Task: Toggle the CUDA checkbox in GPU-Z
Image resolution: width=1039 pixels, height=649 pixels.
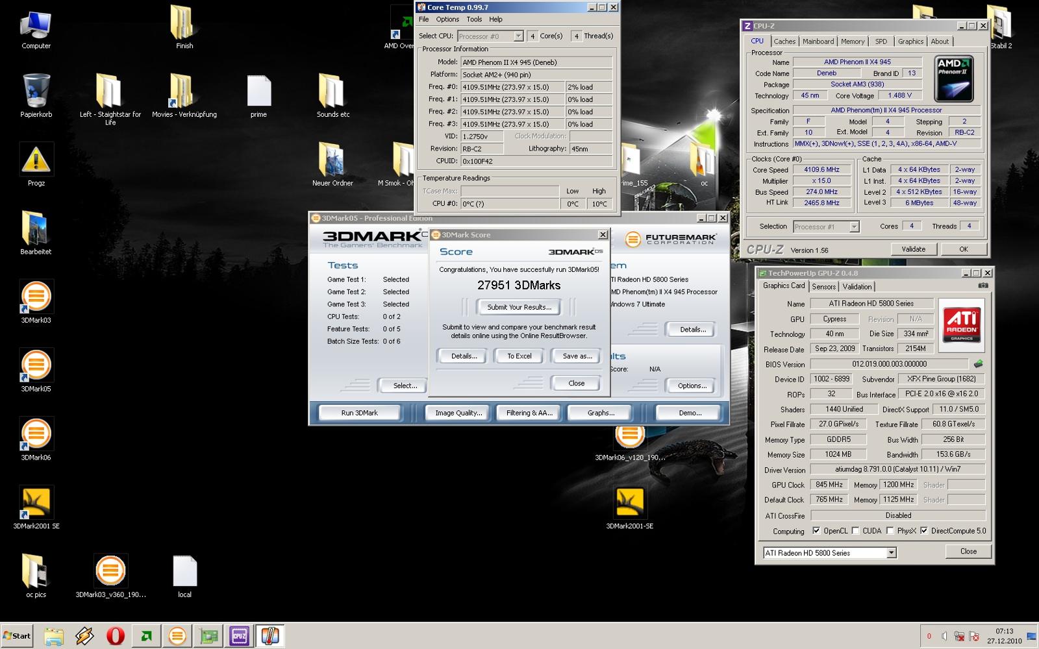Action: (x=855, y=531)
